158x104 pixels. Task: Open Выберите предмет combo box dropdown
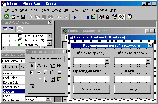148,61
